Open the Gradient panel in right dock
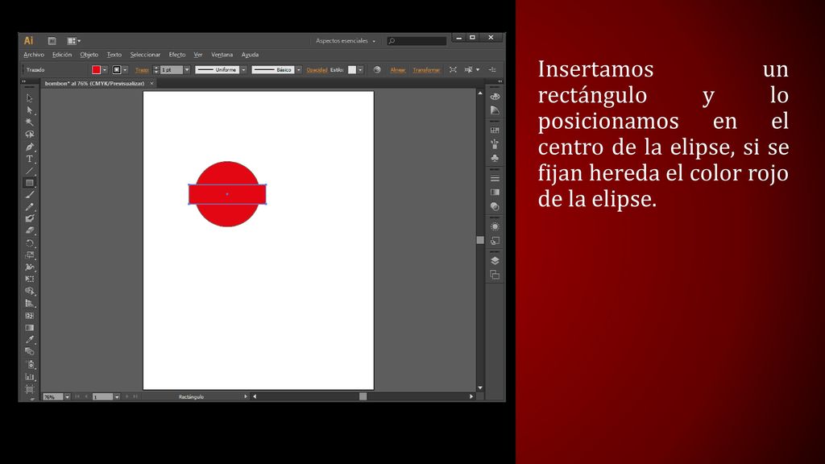 pos(495,193)
